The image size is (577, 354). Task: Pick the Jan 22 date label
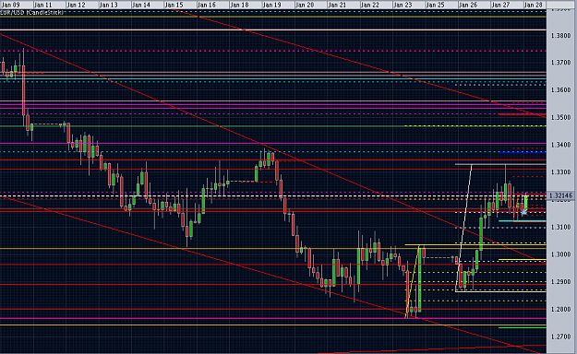click(370, 5)
